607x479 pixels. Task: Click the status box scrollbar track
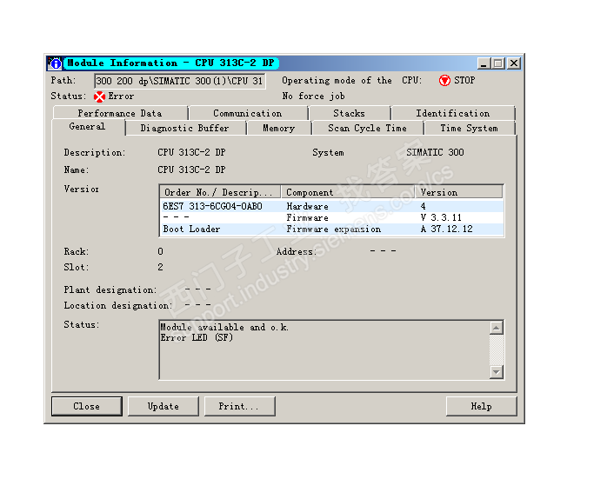click(497, 349)
